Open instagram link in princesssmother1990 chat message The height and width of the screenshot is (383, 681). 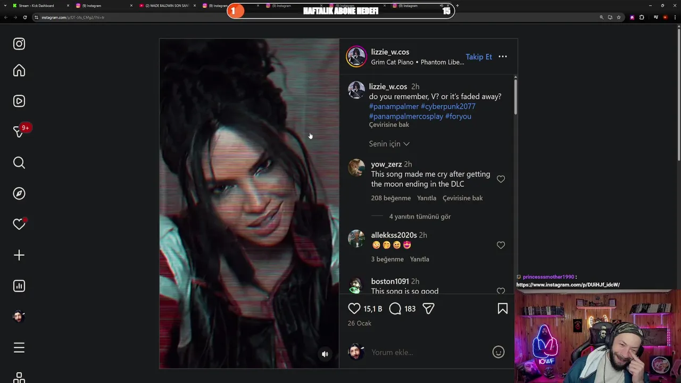568,285
